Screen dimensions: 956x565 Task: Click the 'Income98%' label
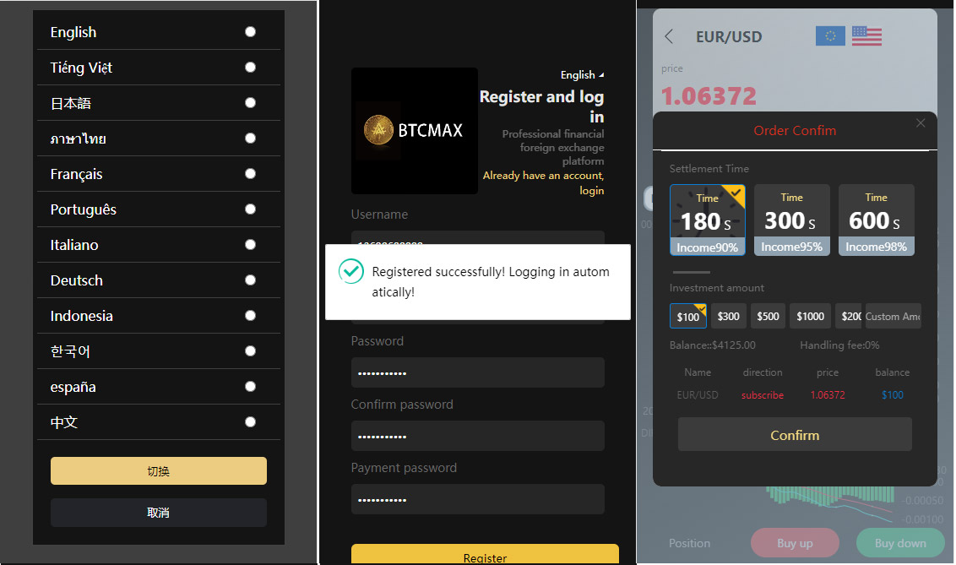click(x=876, y=247)
